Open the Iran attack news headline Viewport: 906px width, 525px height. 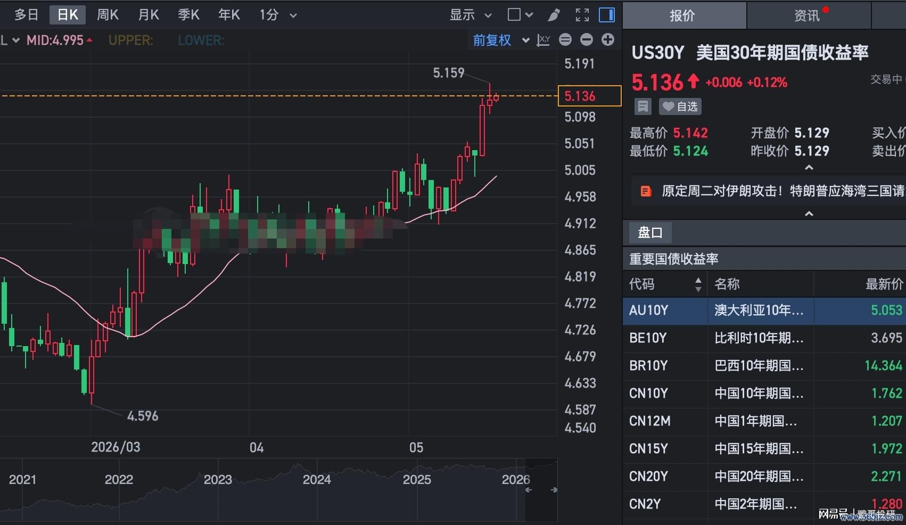[783, 191]
